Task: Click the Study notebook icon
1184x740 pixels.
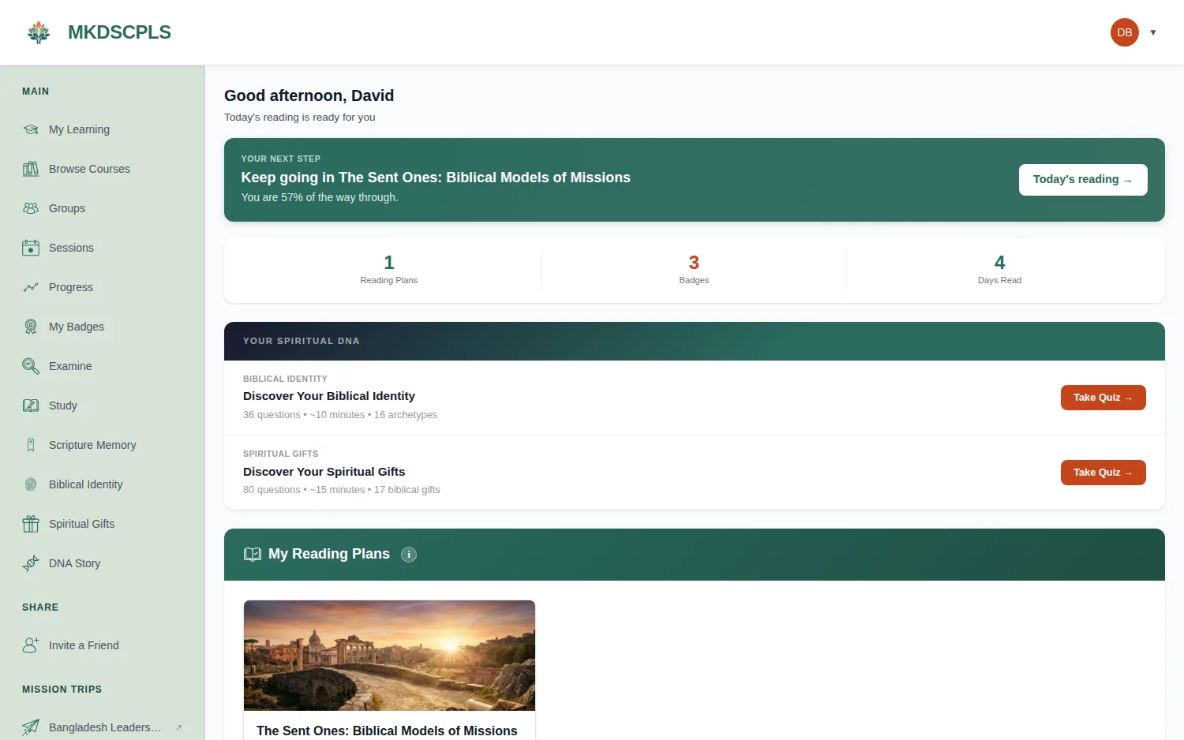Action: (x=31, y=406)
